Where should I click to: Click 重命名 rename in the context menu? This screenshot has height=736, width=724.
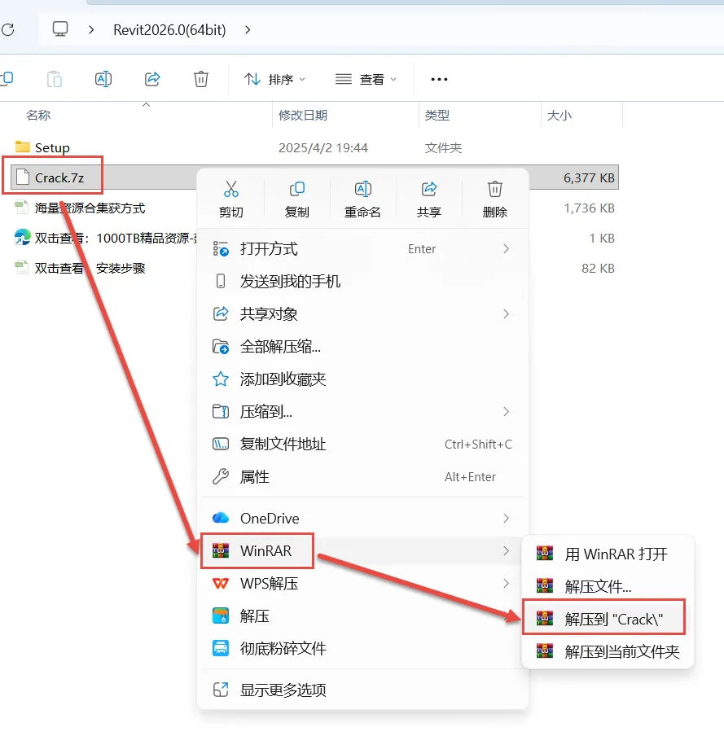coord(362,199)
